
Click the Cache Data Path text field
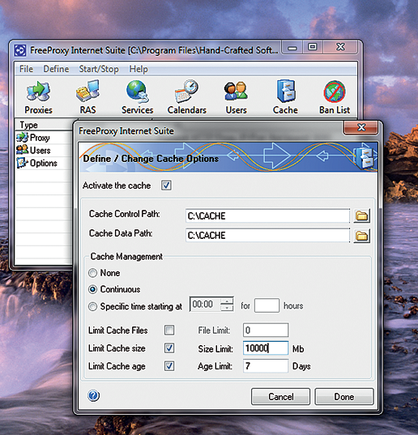click(x=267, y=236)
